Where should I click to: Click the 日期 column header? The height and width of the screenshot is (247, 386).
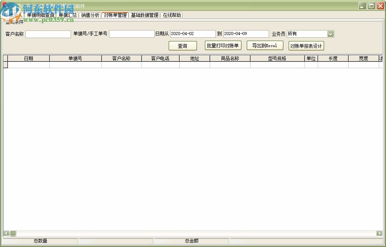(29, 58)
